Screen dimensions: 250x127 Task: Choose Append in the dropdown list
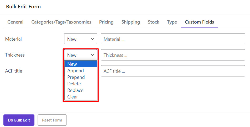point(75,71)
